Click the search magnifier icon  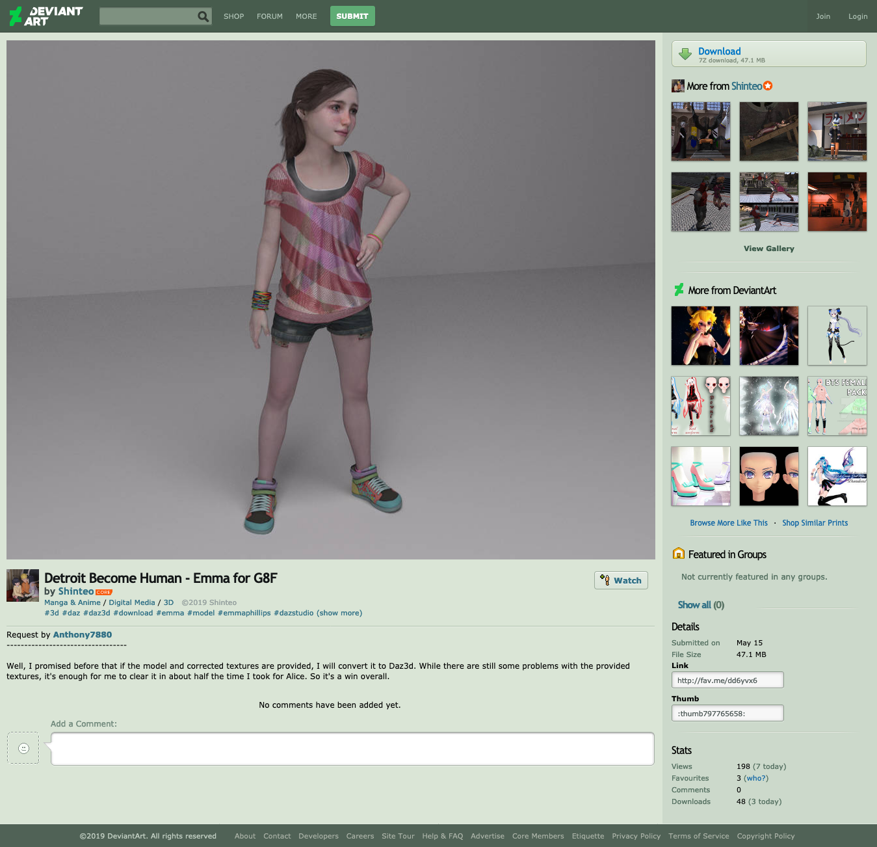point(203,16)
